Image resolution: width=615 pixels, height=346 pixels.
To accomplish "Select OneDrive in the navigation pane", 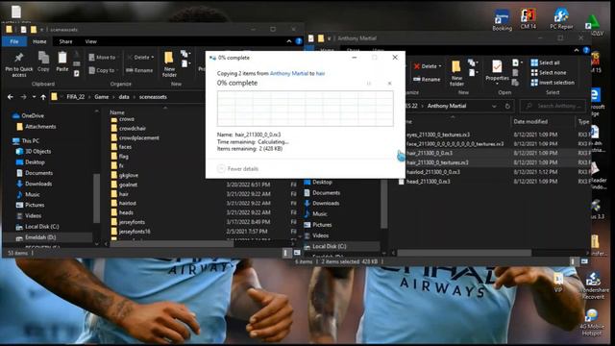I will tap(32, 115).
